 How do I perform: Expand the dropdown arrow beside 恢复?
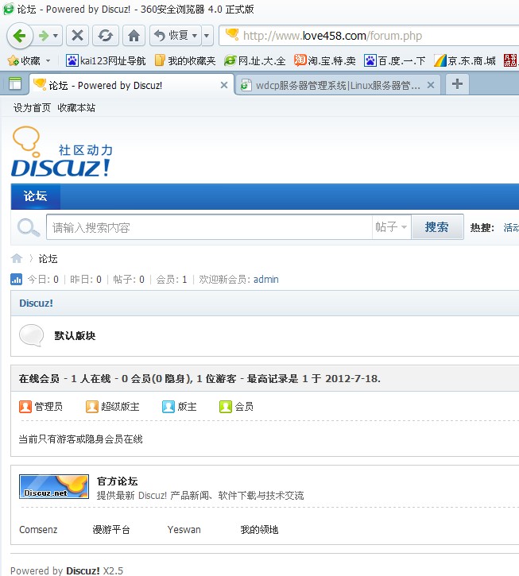click(x=207, y=36)
